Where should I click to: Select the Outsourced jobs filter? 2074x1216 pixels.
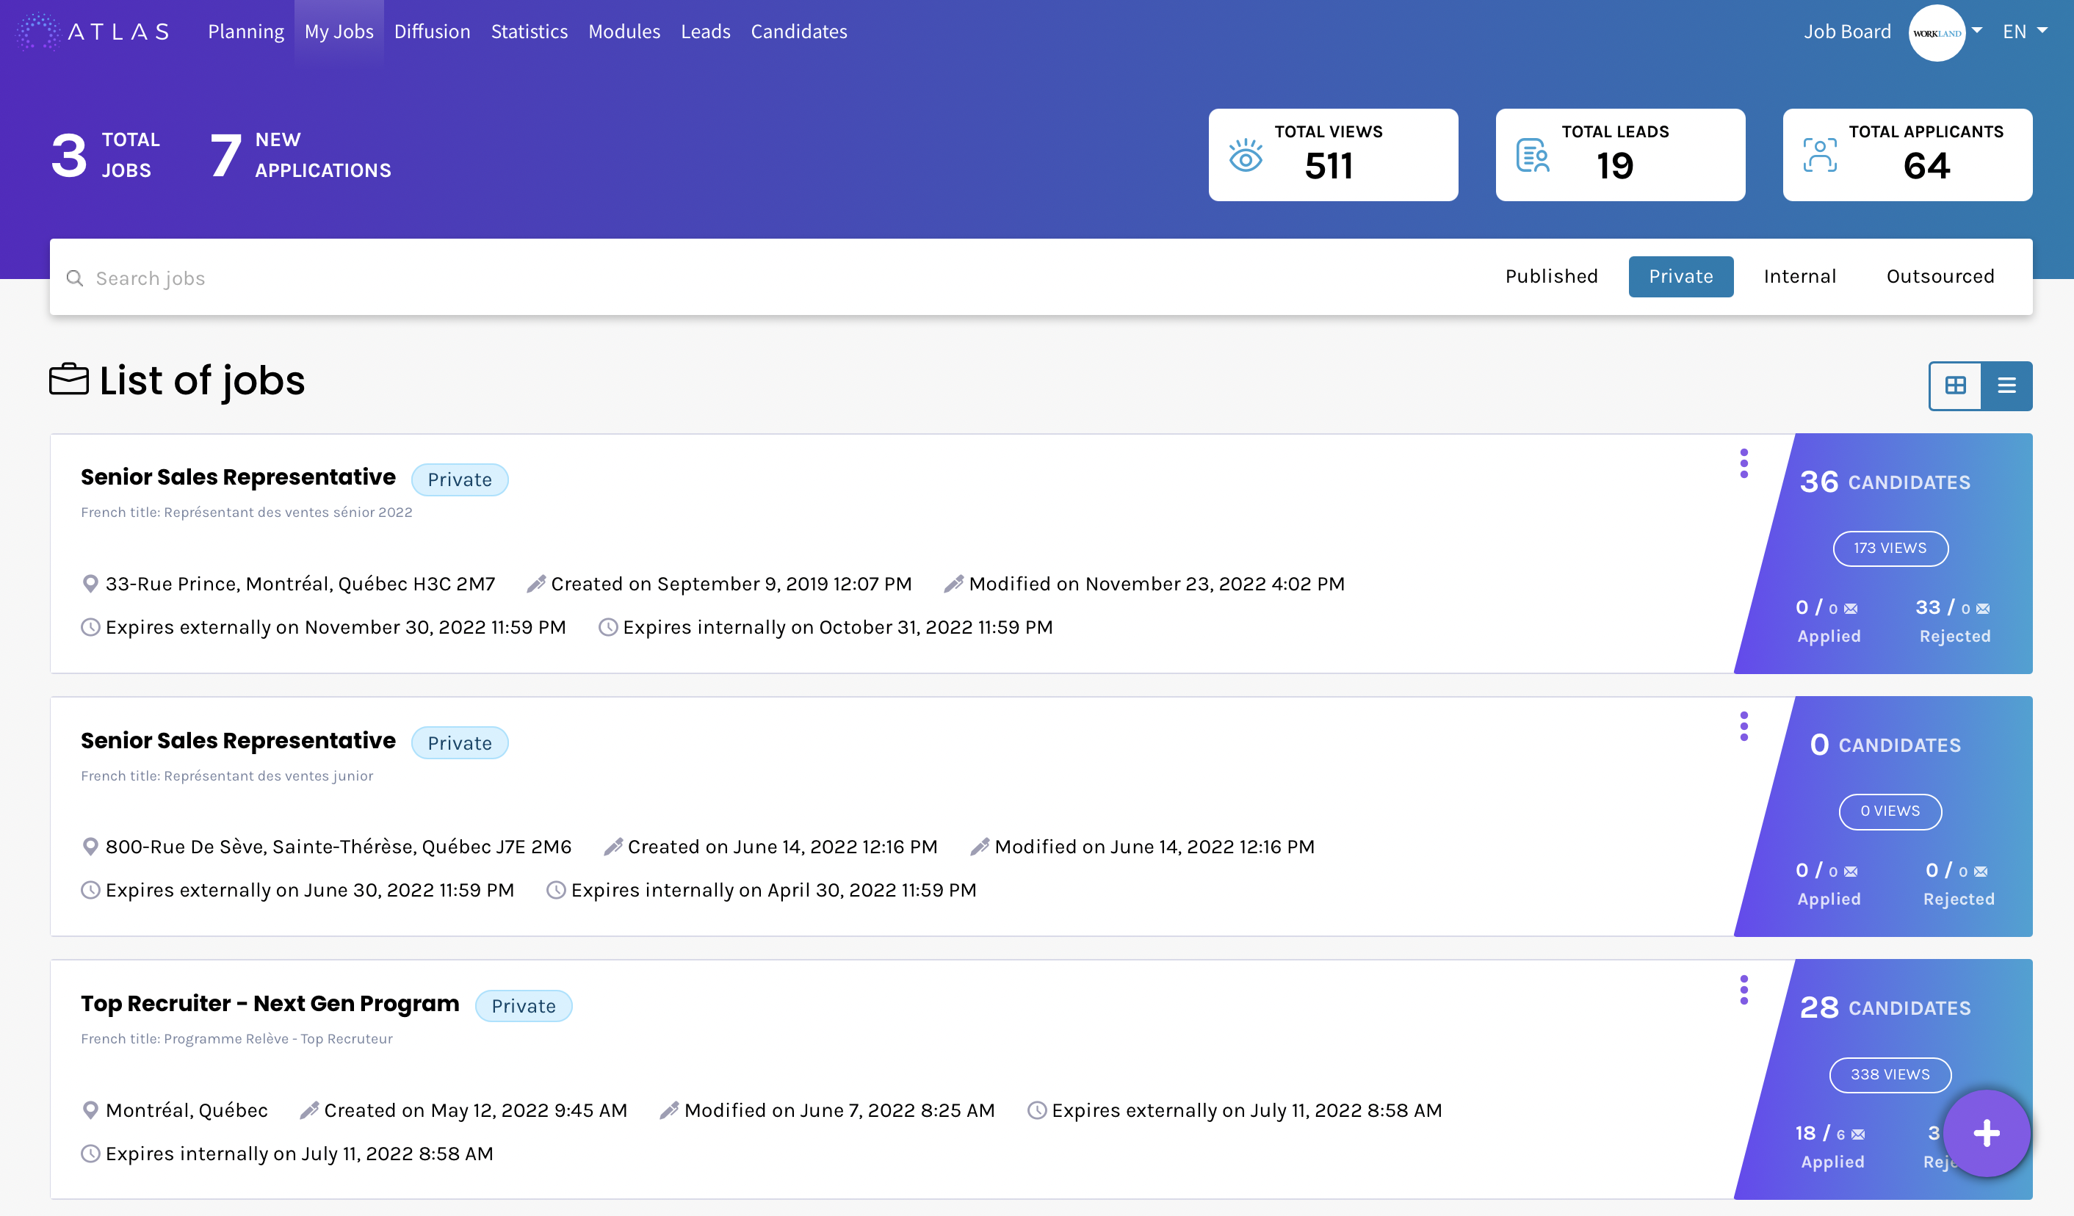click(1939, 276)
